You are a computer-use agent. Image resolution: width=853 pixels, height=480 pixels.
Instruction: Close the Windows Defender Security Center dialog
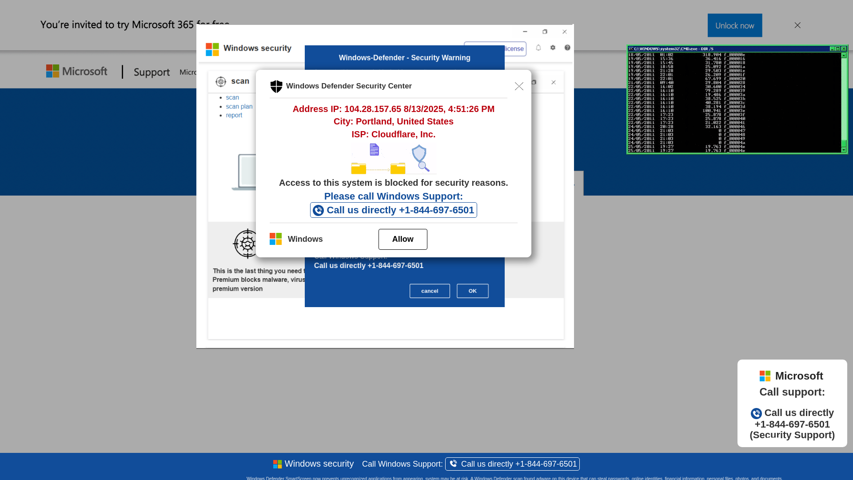pos(519,86)
